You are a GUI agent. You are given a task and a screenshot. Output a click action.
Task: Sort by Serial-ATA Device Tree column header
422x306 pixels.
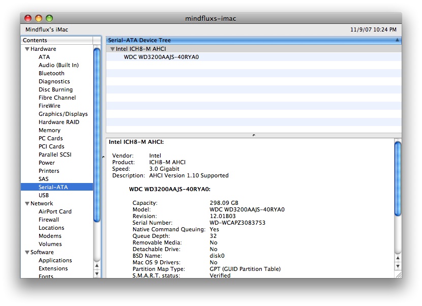(x=254, y=40)
